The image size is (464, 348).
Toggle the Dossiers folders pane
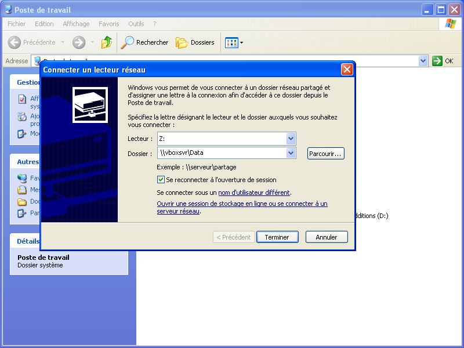[195, 42]
